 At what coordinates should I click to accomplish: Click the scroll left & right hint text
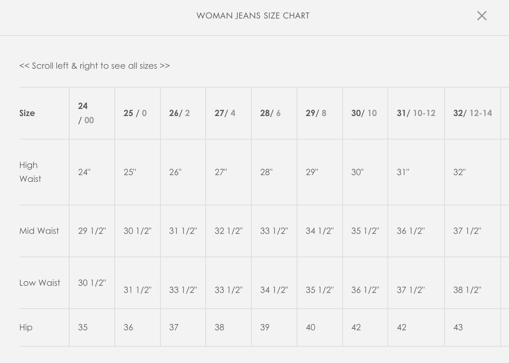point(94,66)
